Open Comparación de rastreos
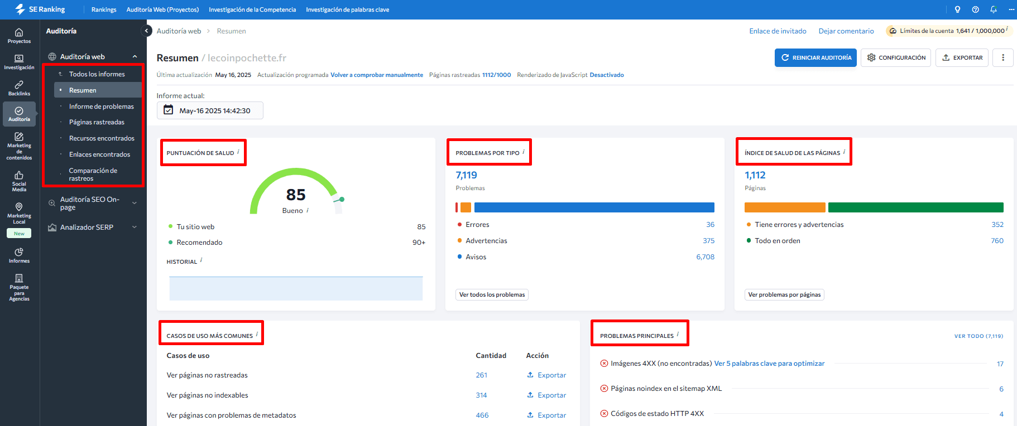Viewport: 1017px width, 426px height. (93, 175)
